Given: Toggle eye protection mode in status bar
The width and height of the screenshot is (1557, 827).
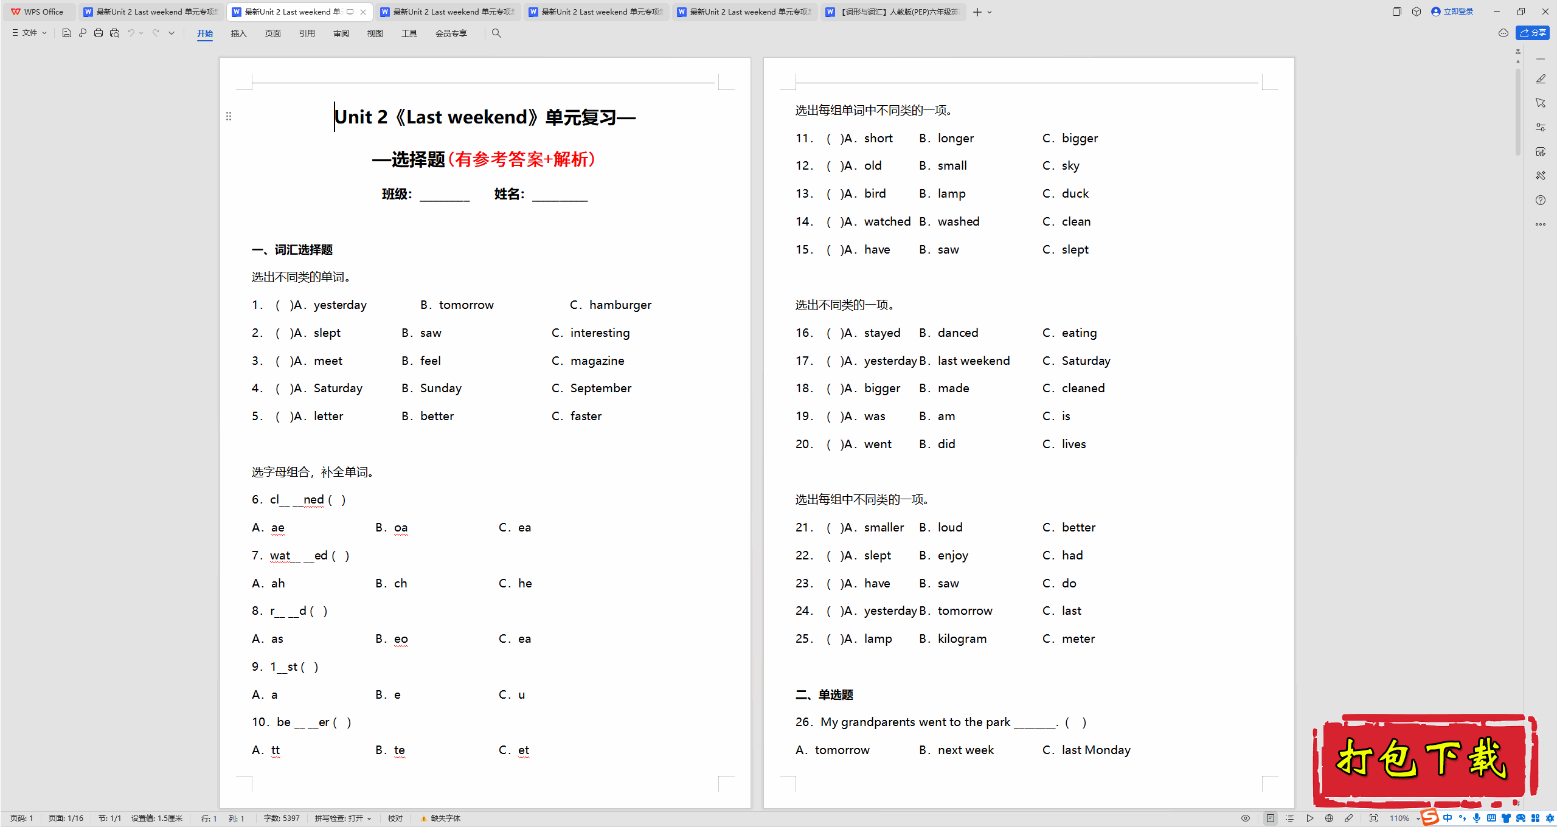Looking at the screenshot, I should tap(1246, 818).
